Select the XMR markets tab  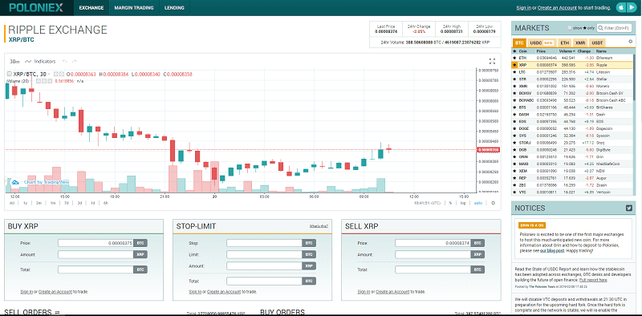[x=580, y=43]
